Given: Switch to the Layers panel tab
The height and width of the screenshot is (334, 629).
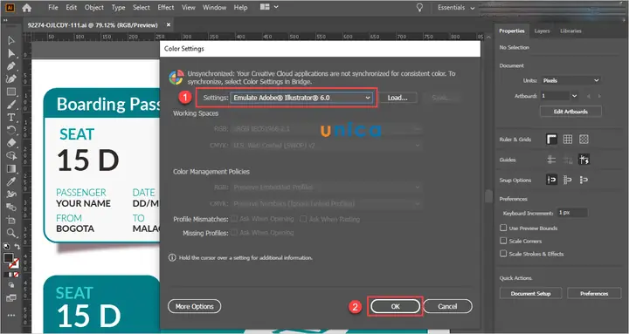Looking at the screenshot, I should point(542,31).
